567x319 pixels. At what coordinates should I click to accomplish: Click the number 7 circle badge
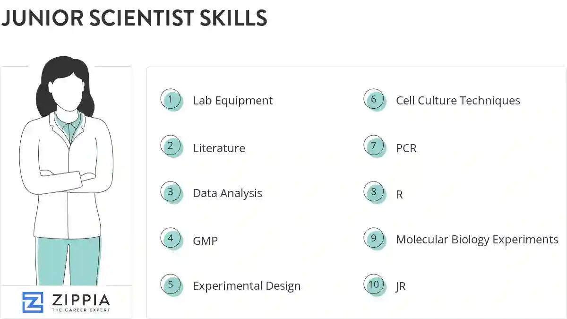coord(374,146)
